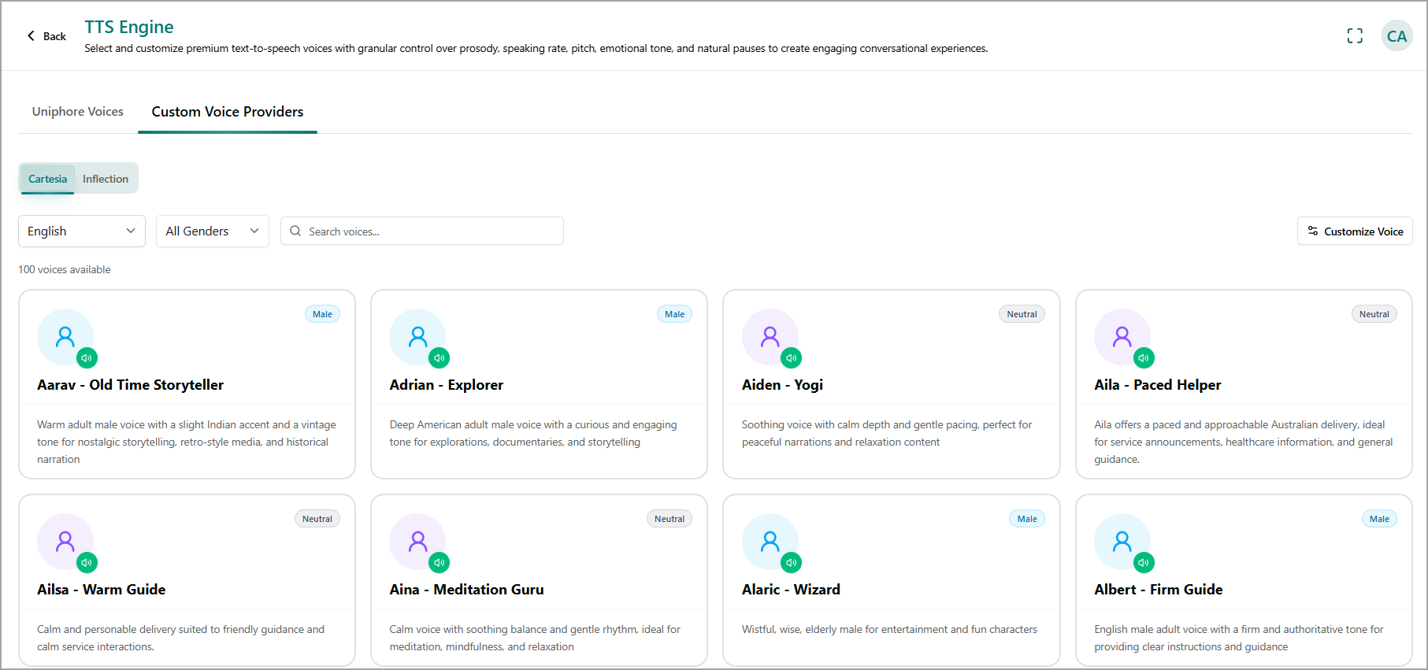Click the Neutral tag on Ailsa card
The height and width of the screenshot is (670, 1428).
click(317, 519)
